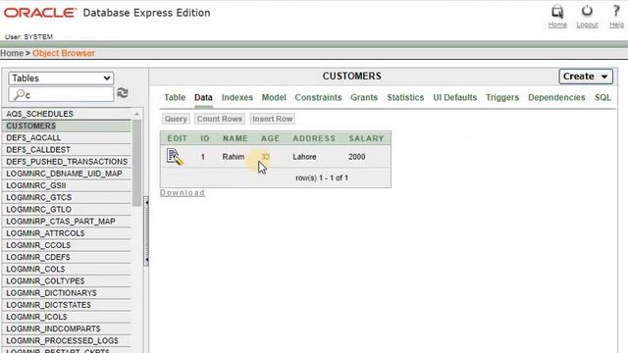Image resolution: width=628 pixels, height=353 pixels.
Task: Select AQ$_SCHEDULES in table list
Action: point(67,114)
